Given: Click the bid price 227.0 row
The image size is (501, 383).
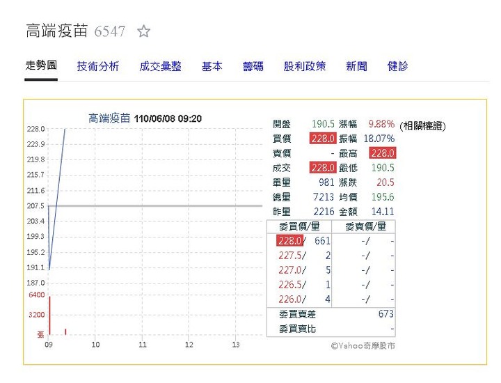Looking at the screenshot, I should point(304,270).
